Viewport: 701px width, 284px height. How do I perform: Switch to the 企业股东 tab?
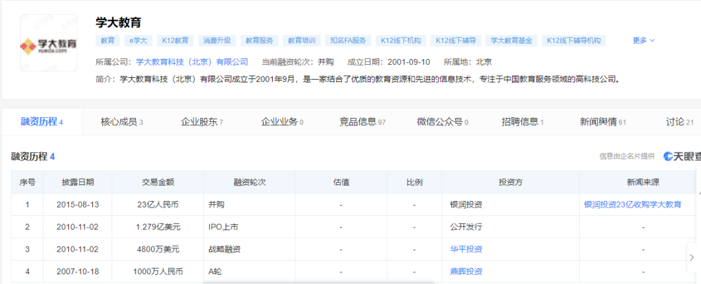[x=202, y=121]
